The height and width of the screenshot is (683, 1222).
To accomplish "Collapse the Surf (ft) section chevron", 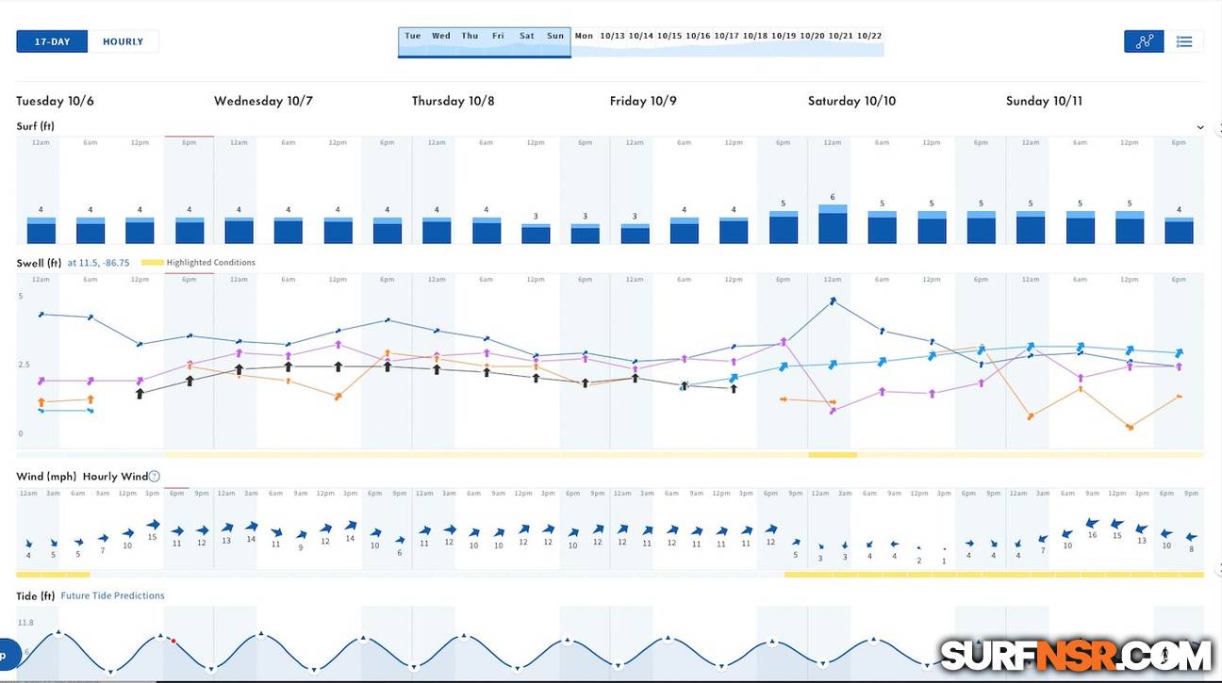I will click(x=1200, y=127).
